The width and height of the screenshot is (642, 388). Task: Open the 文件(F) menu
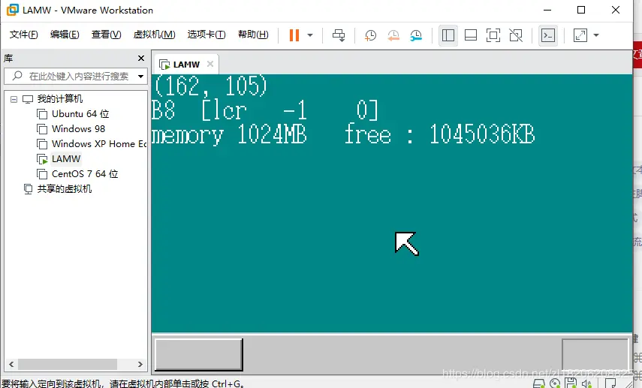24,35
